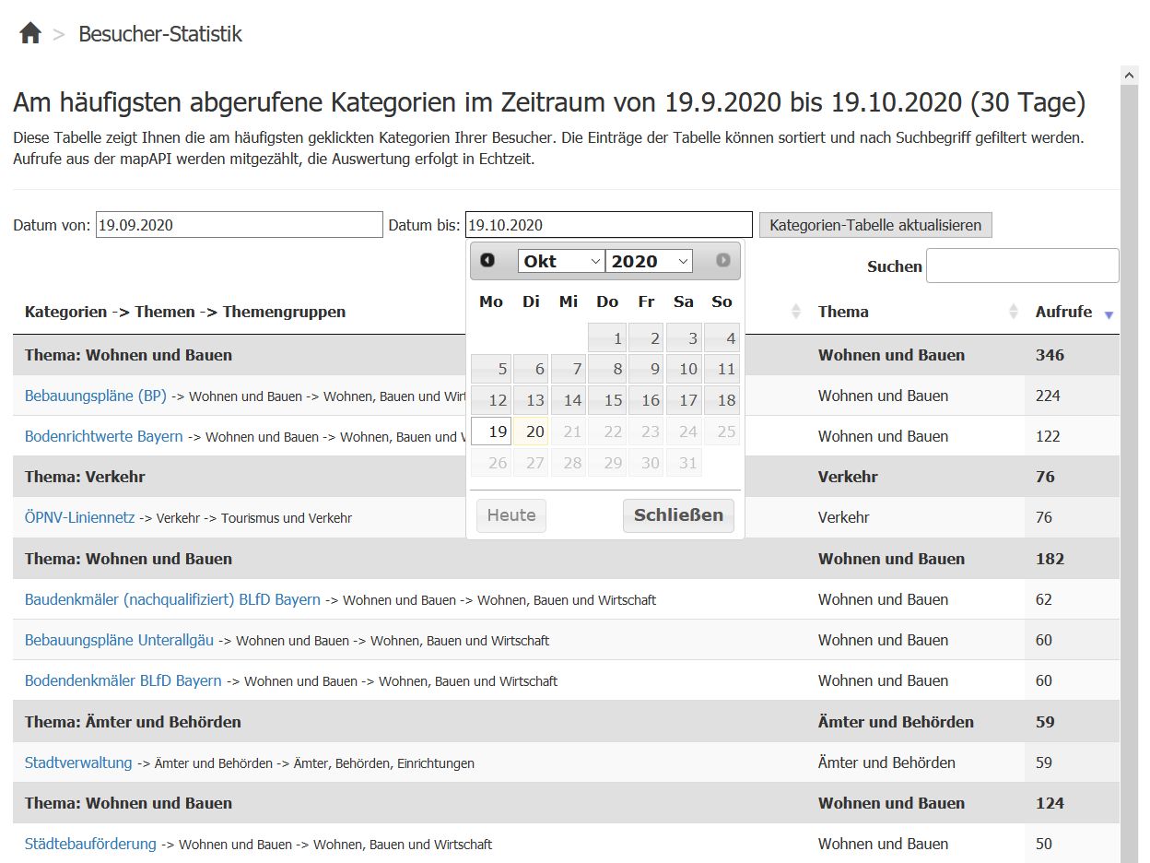Open the Bebauungspläne (BP) link

(96, 396)
